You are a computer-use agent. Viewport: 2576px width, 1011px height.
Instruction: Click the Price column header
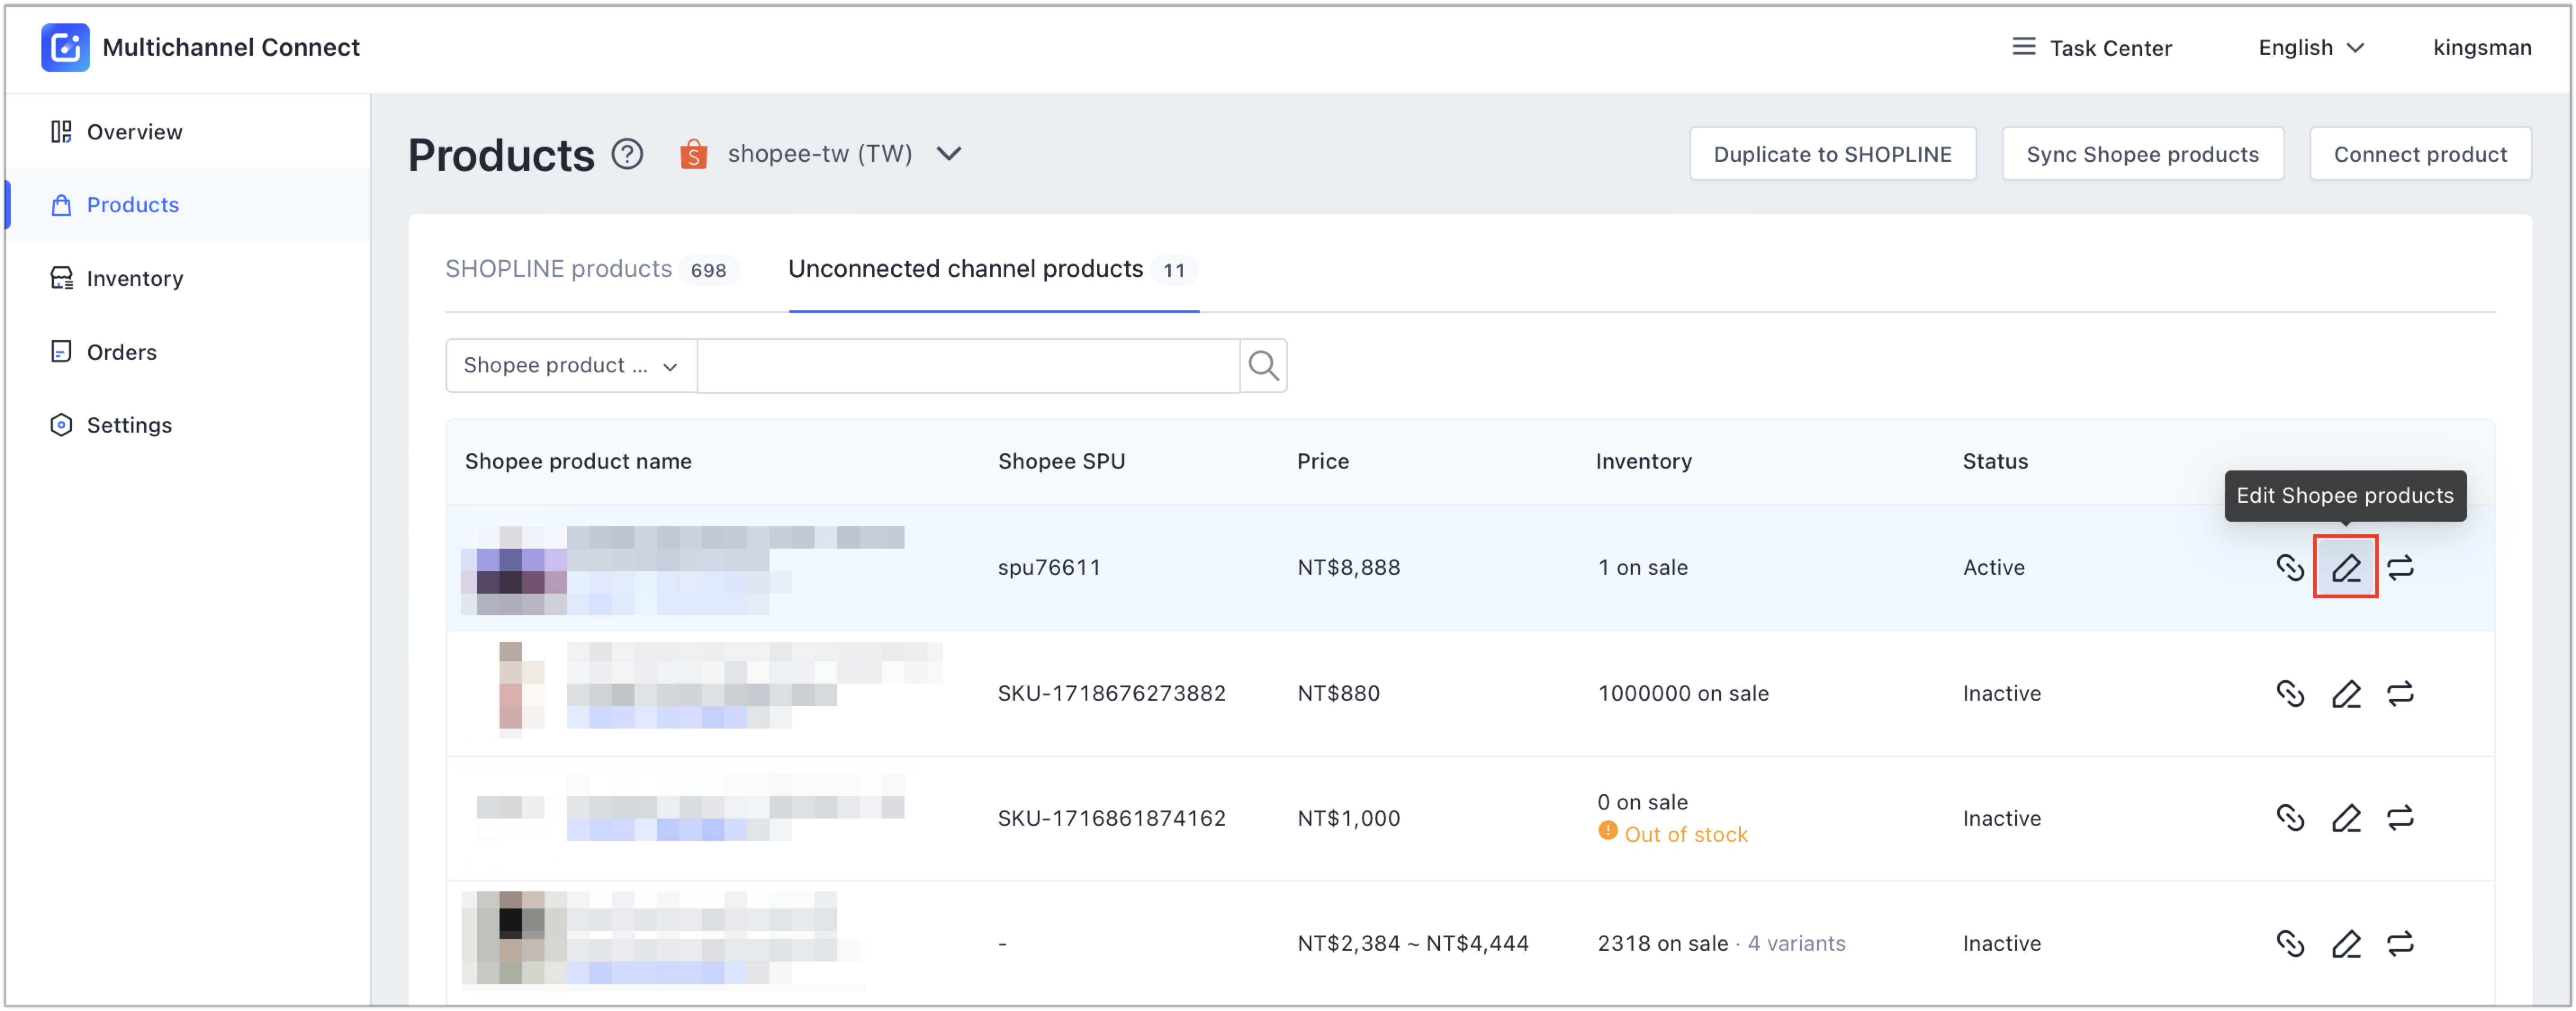tap(1322, 461)
